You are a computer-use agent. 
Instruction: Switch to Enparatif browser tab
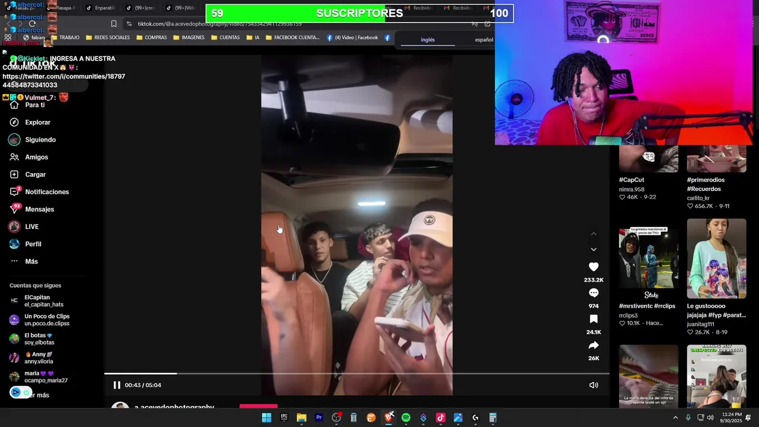[100, 8]
